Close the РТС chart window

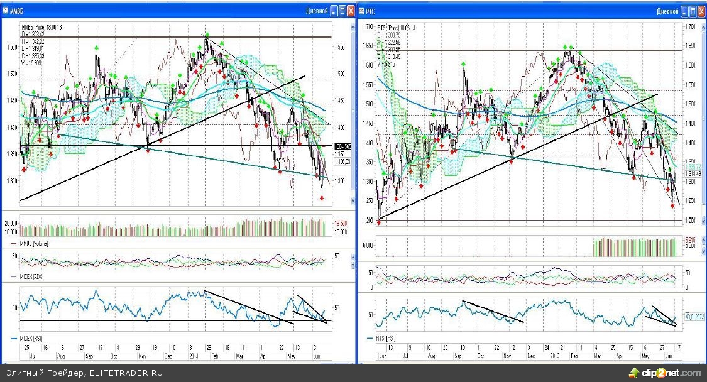tap(701, 11)
